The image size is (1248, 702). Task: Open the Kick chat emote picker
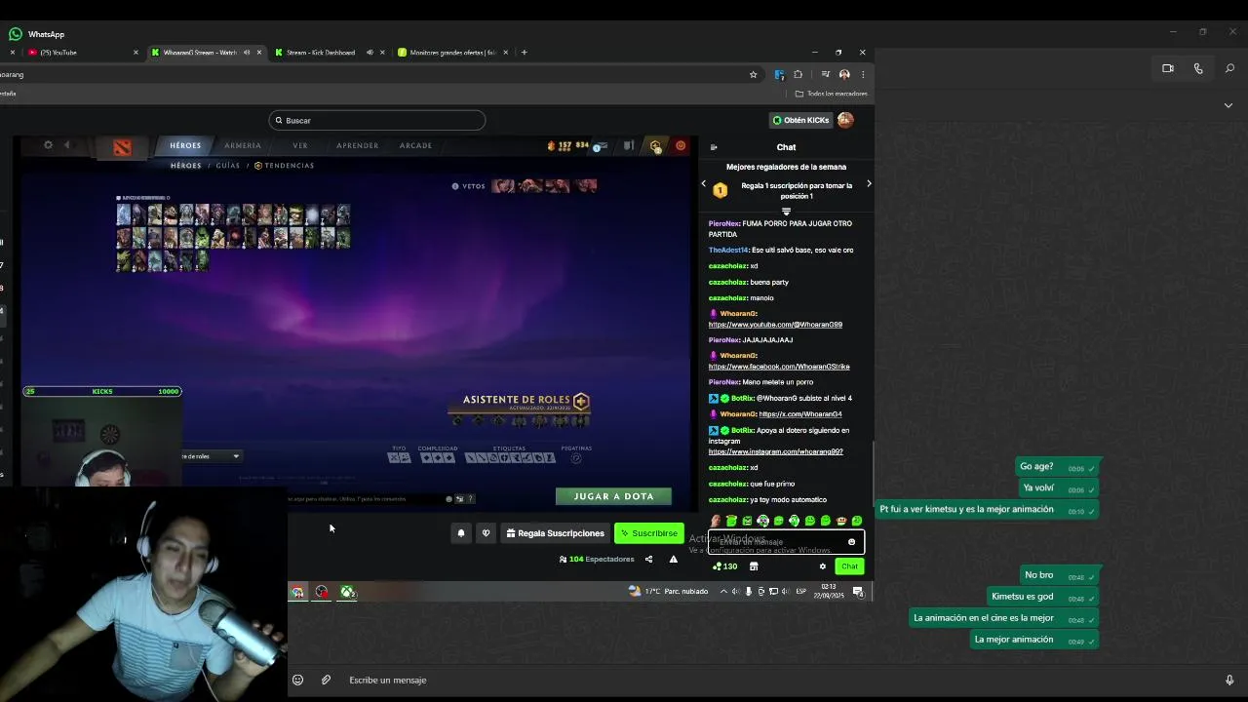click(x=851, y=542)
